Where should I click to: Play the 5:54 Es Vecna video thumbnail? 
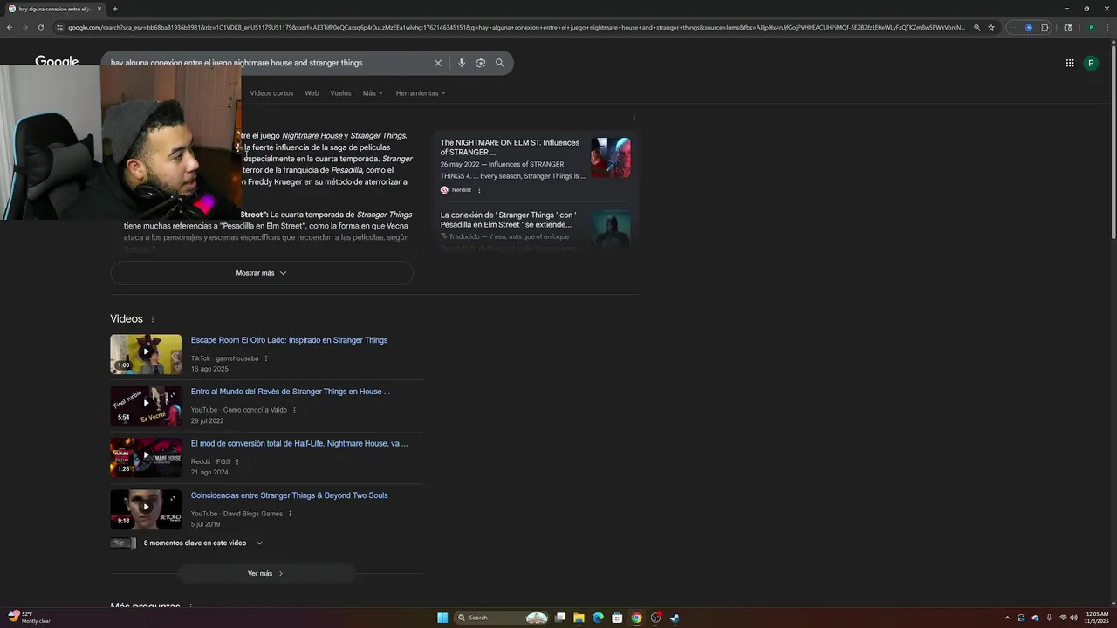click(x=146, y=406)
